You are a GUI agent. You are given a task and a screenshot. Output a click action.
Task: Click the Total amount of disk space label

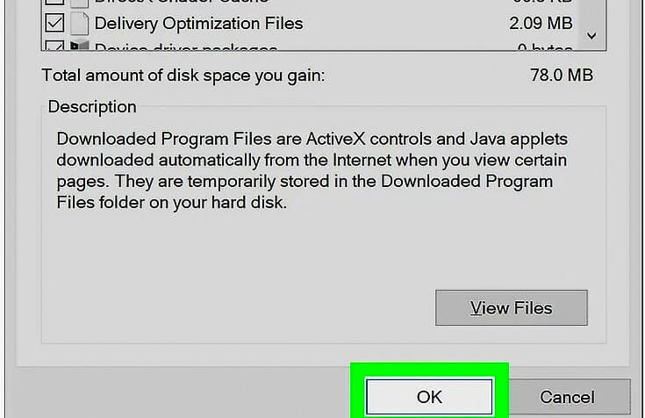point(183,76)
